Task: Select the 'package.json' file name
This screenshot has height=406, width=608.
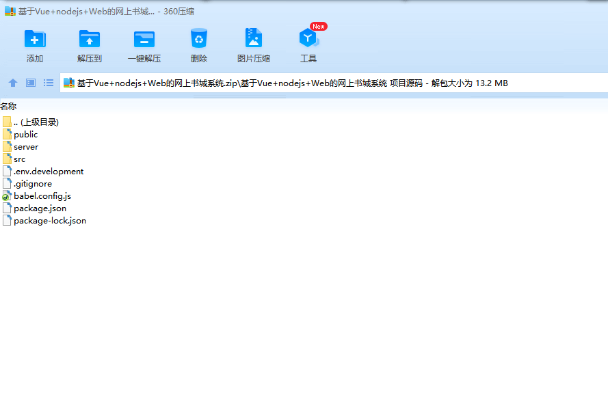Action: [x=40, y=208]
